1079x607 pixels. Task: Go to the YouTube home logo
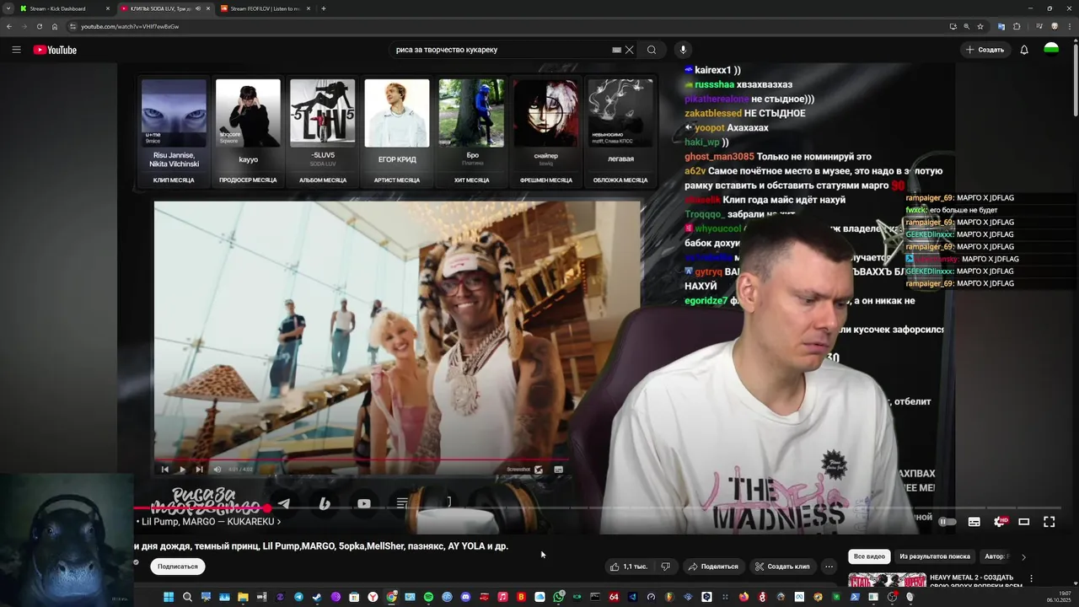tap(55, 50)
